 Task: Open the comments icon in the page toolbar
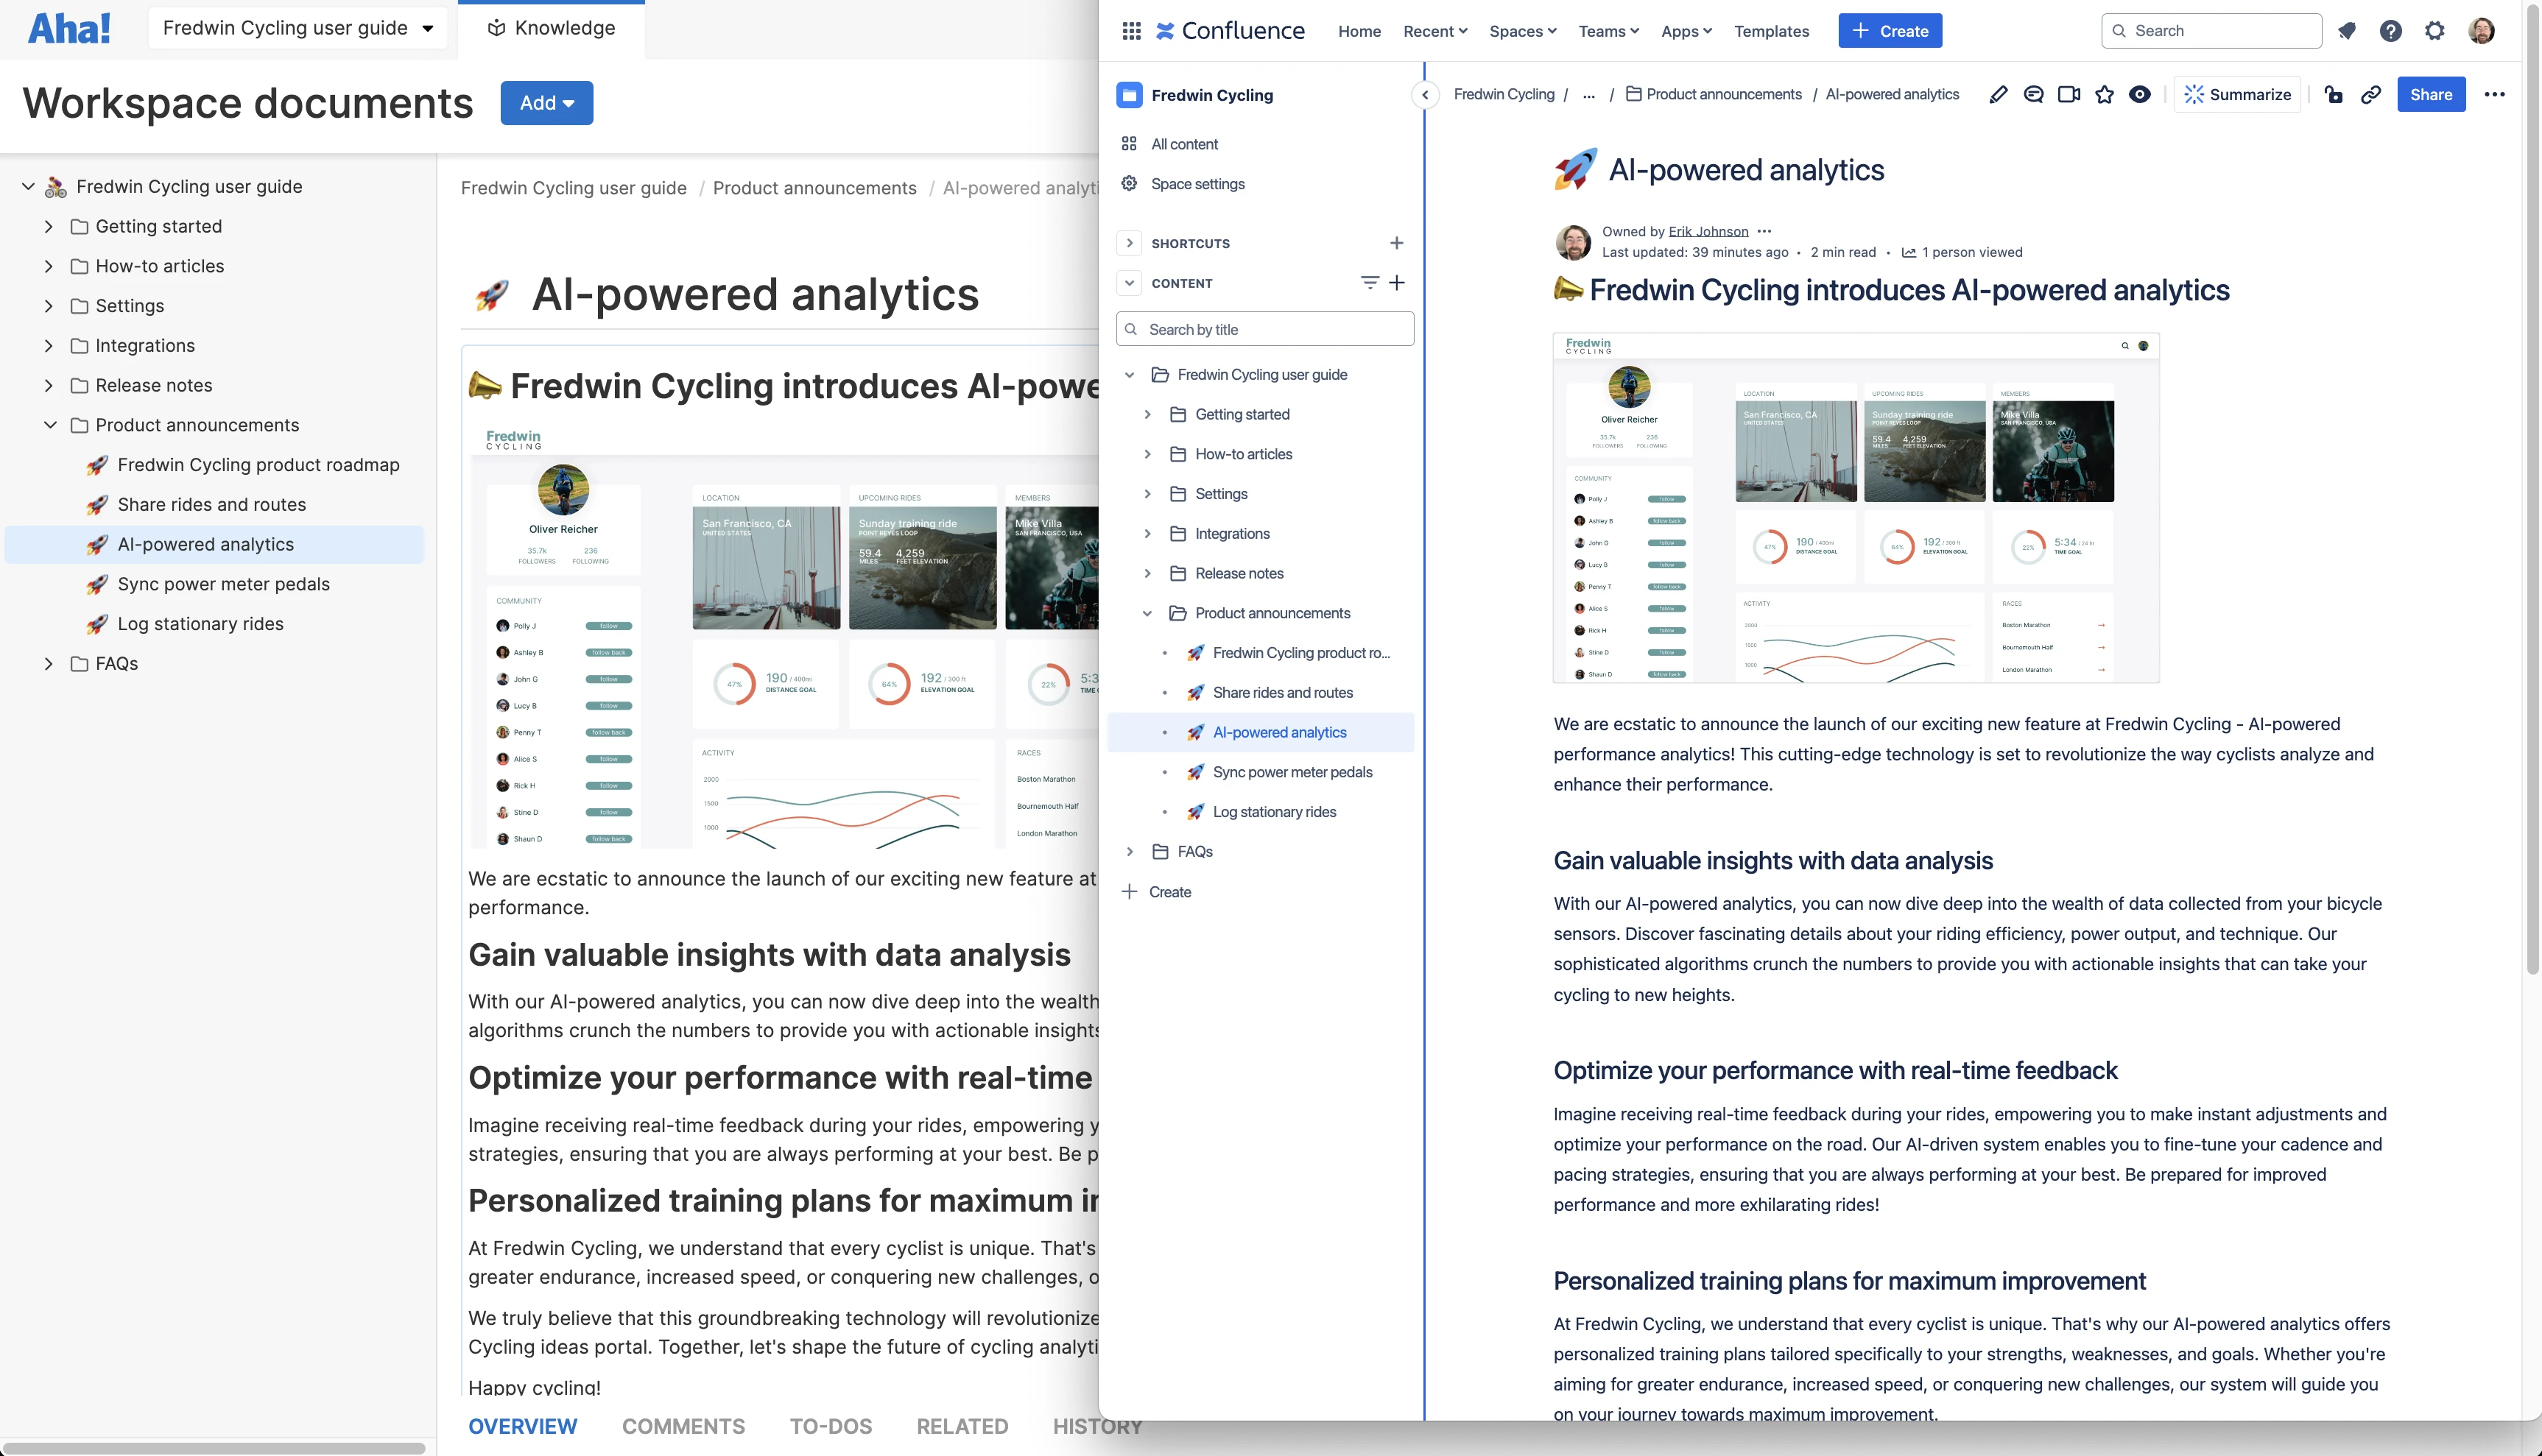[x=2033, y=94]
